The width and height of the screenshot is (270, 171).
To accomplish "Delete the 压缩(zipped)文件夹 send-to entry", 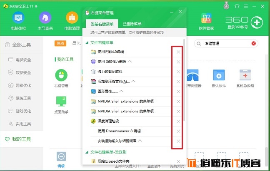I will (178, 161).
